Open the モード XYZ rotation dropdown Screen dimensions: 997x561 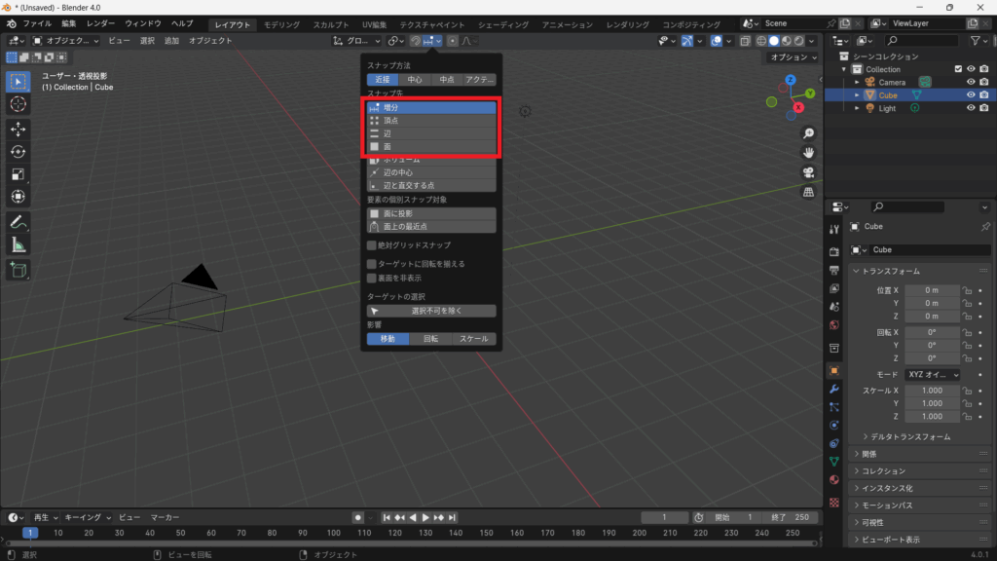933,375
